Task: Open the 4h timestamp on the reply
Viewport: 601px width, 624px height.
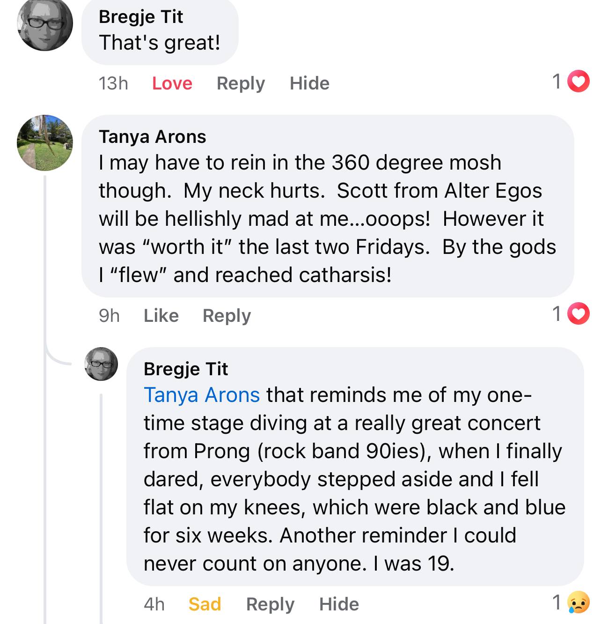Action: pos(154,604)
